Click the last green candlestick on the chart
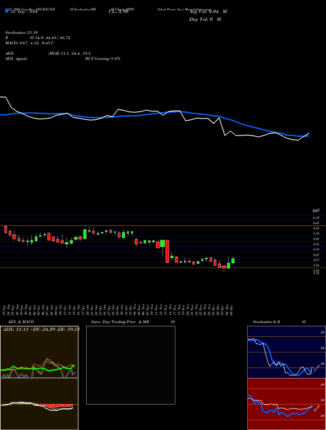326x430 pixels. coord(233,261)
